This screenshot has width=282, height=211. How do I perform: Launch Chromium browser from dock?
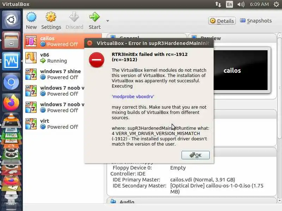pos(11,82)
